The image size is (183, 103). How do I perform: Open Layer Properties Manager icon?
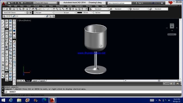coord(4,16)
